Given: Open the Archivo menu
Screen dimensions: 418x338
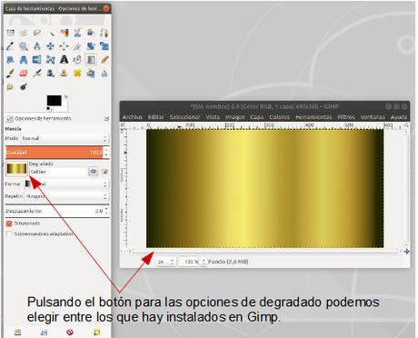Looking at the screenshot, I should pos(133,117).
